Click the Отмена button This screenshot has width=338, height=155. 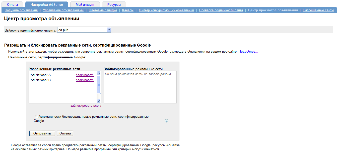click(x=65, y=133)
